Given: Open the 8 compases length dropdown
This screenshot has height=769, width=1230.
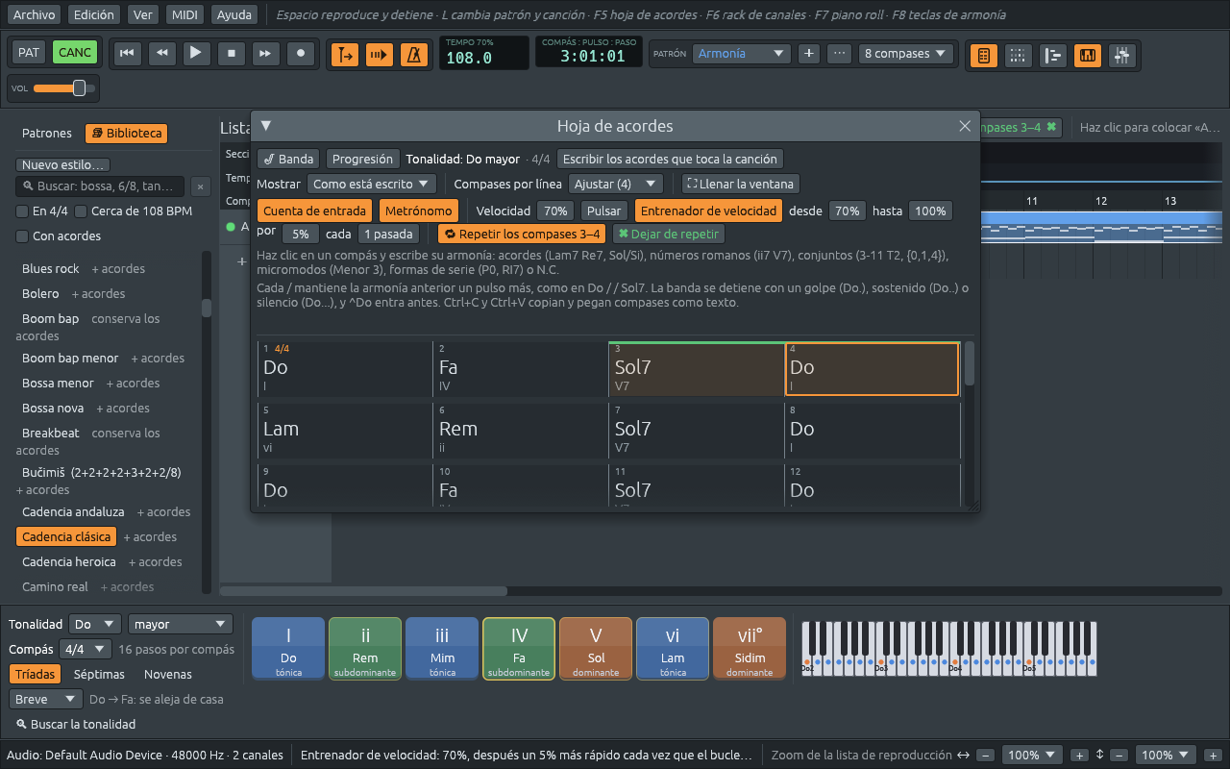Looking at the screenshot, I should [x=906, y=54].
